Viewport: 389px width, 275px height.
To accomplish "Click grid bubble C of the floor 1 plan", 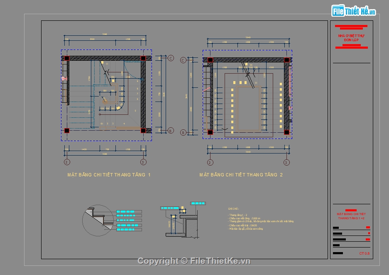I will pos(171,58).
